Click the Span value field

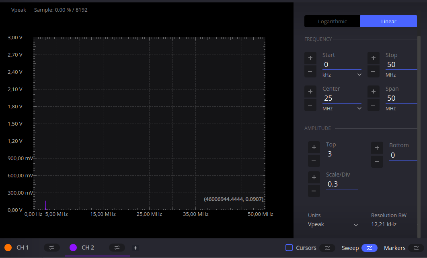pyautogui.click(x=401, y=98)
